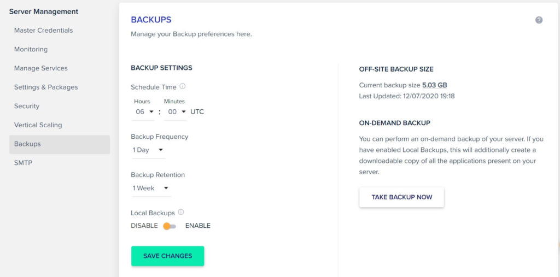Select Manage Services menu item
560x277 pixels.
(41, 68)
